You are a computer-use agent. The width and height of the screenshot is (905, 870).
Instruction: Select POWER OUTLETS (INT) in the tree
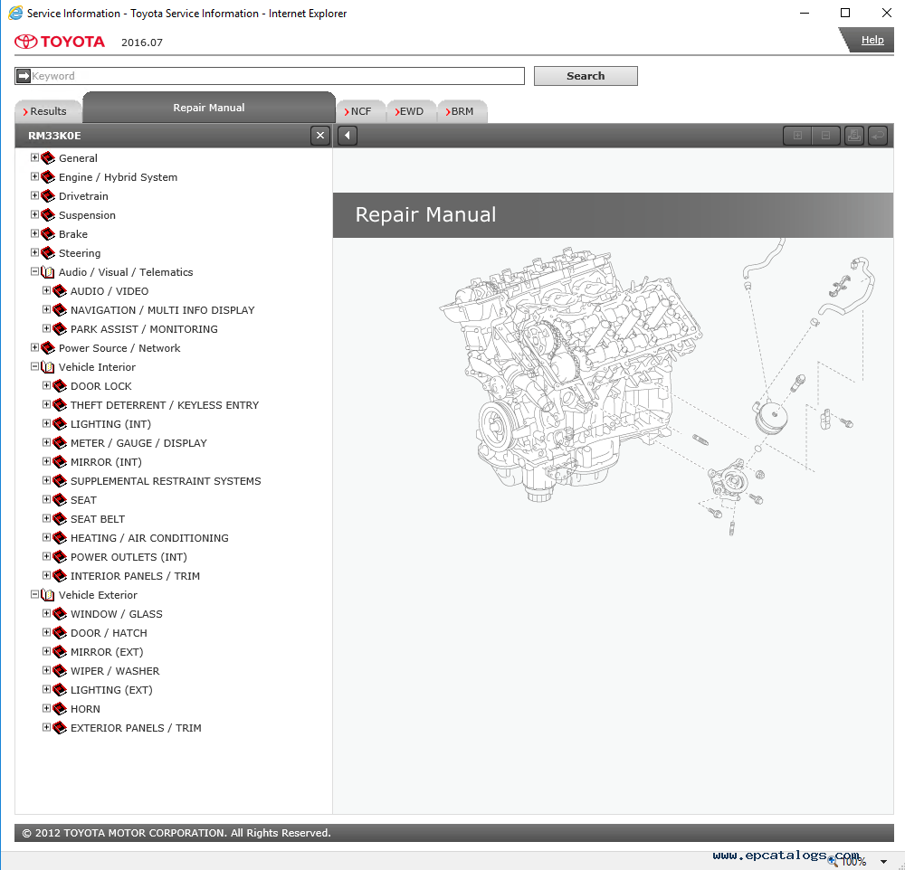click(129, 557)
